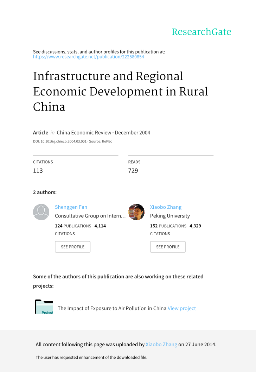Open Xiaobo Zhang's name link beside photo
Screen dimensions: 256x372
(166, 207)
